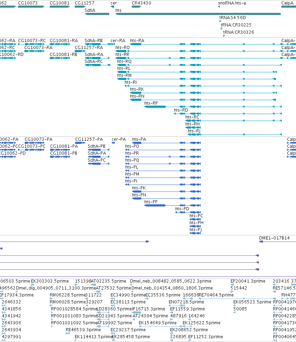Click the hts-RR transcript label
This screenshot has width=296, height=342.
(x=122, y=55)
